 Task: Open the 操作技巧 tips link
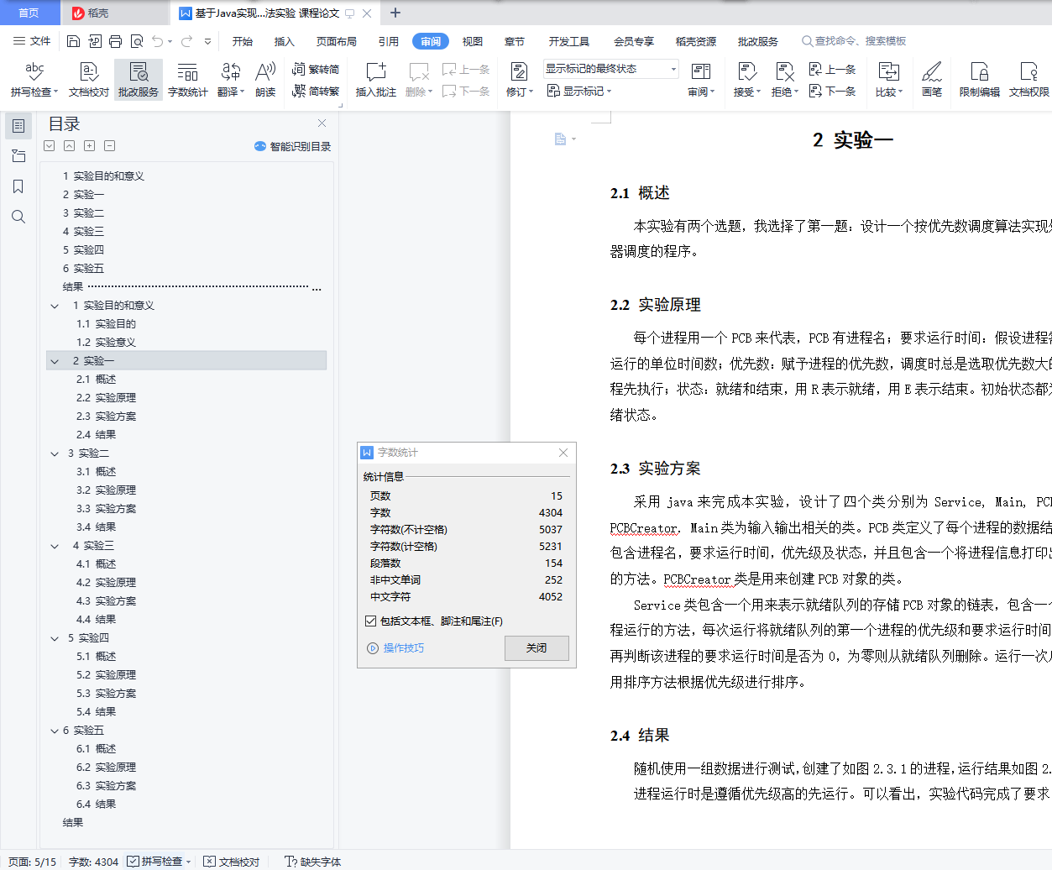click(x=396, y=648)
